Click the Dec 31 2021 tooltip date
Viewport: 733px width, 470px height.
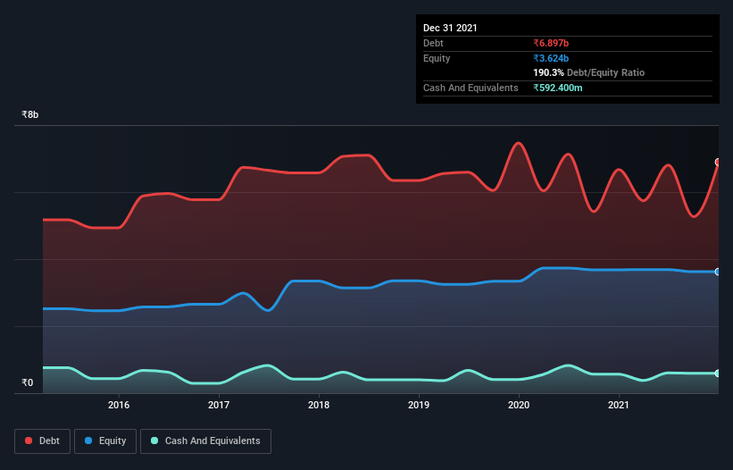point(450,28)
